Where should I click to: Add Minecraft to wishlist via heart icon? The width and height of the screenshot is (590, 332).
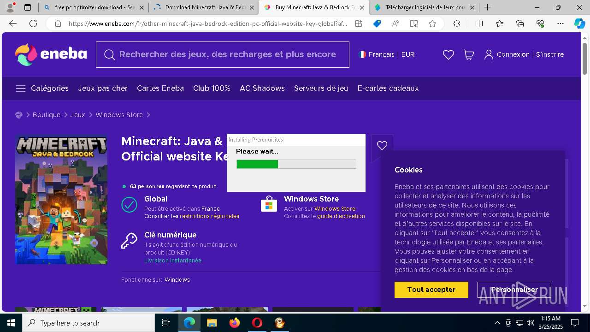pos(382,146)
